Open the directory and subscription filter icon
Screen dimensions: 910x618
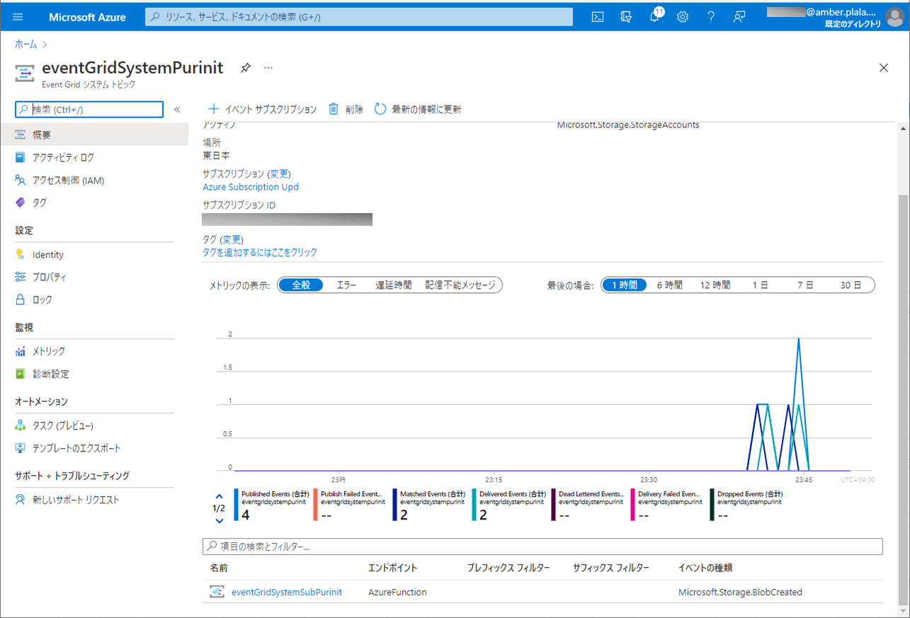pyautogui.click(x=626, y=17)
